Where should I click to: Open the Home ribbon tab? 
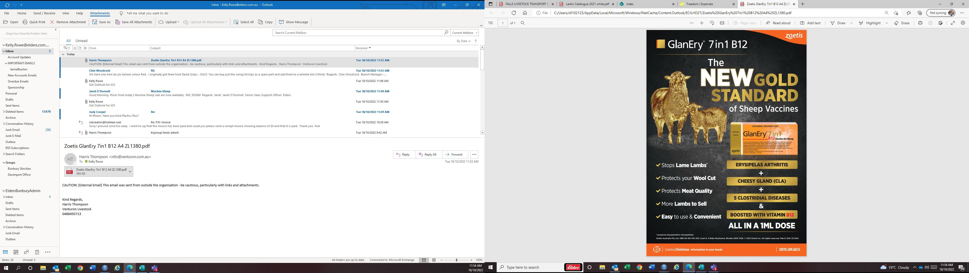coord(22,13)
